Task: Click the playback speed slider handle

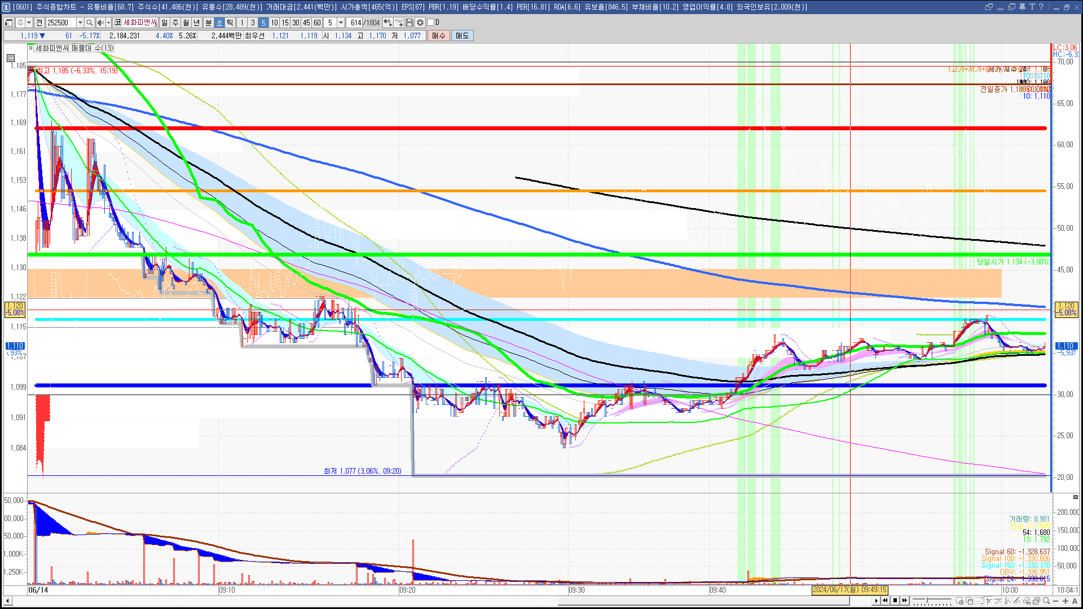Action: point(927,600)
